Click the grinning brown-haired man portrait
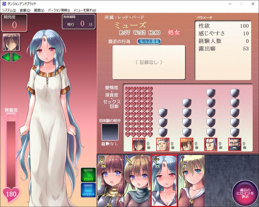The image size is (259, 207). coord(187,144)
